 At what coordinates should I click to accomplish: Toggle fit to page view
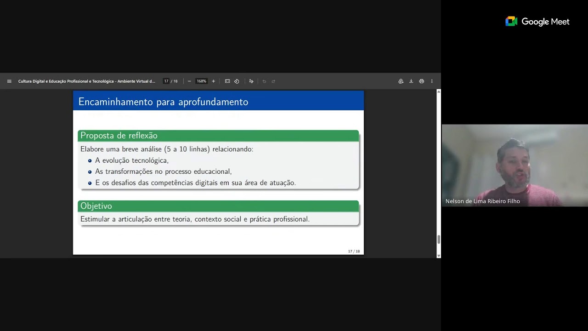pyautogui.click(x=227, y=81)
